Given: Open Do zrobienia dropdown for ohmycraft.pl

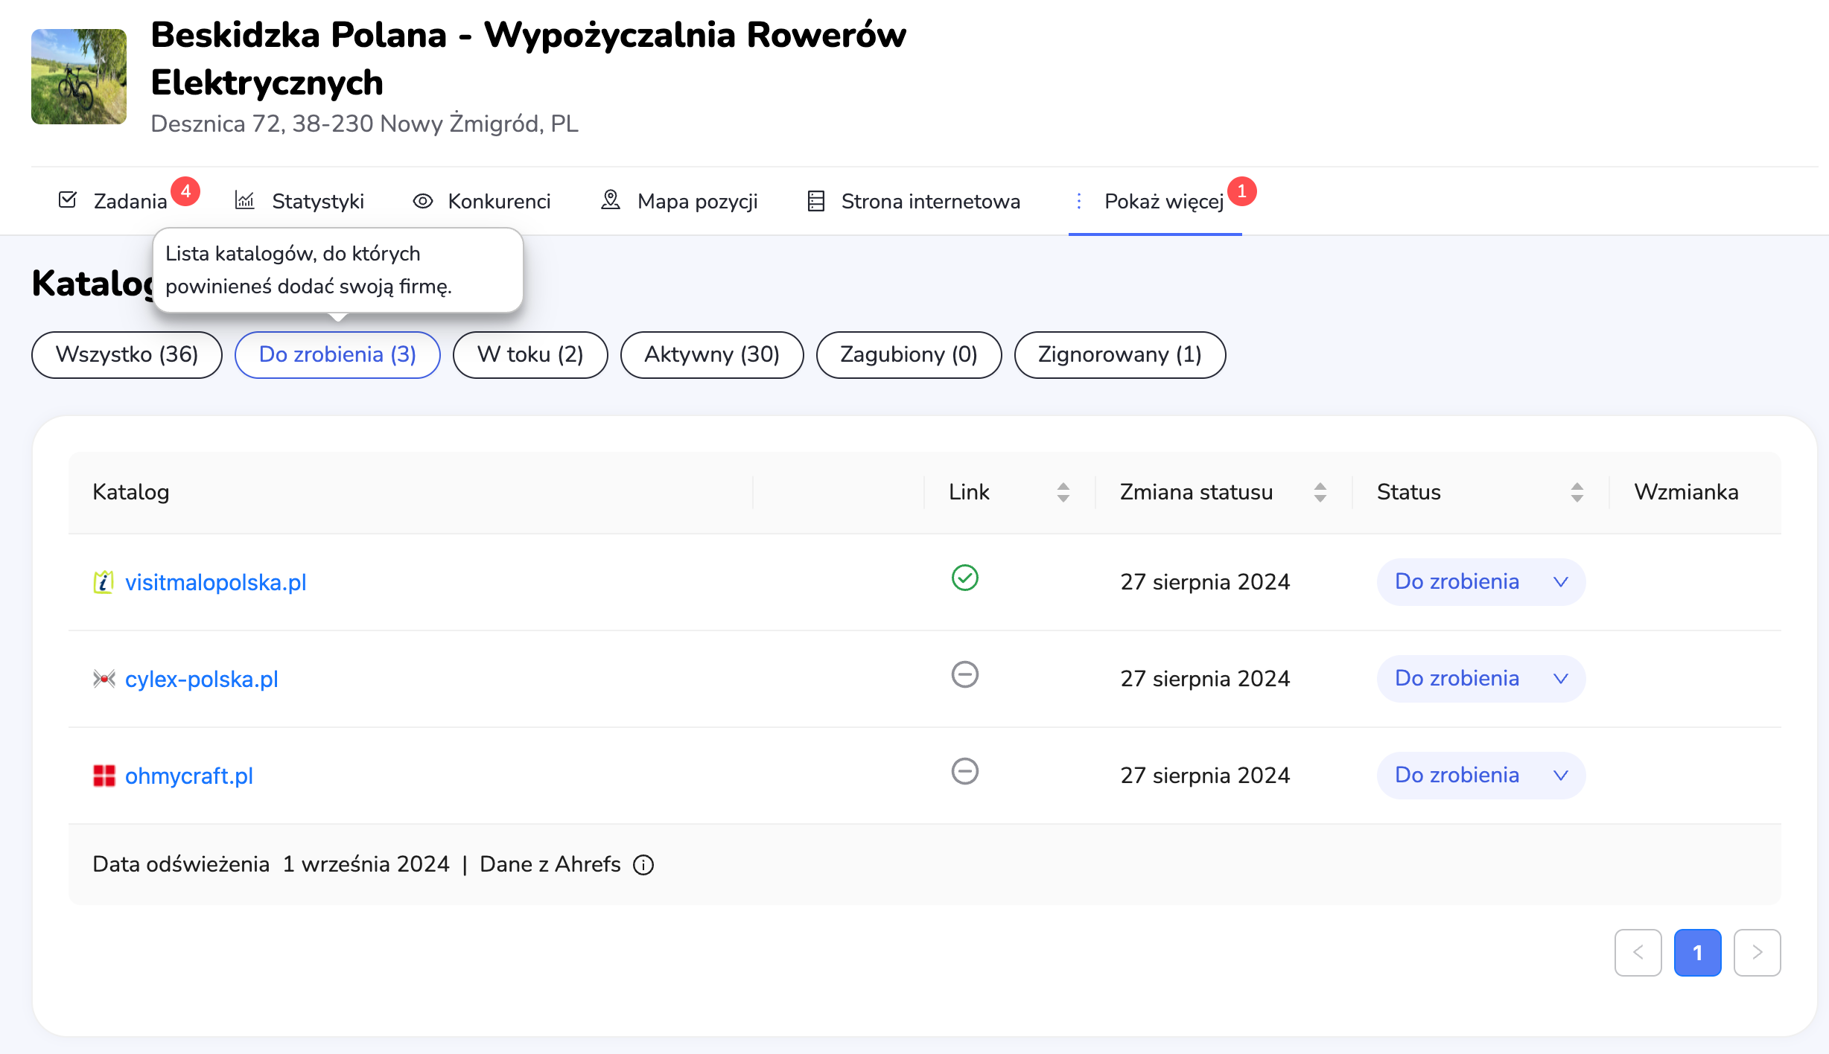Looking at the screenshot, I should [1480, 776].
